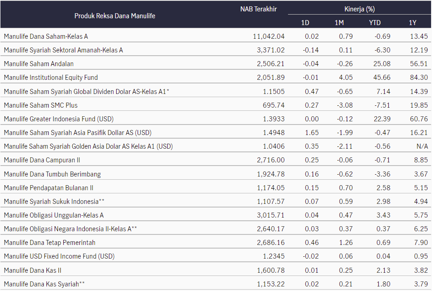Click the 'Kinerja (%)' header
This screenshot has height=291, width=432.
tap(360, 9)
